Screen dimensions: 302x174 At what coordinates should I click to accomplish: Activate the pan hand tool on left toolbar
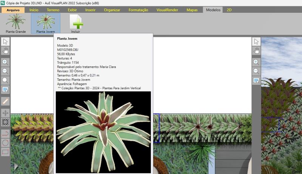pos(5,50)
